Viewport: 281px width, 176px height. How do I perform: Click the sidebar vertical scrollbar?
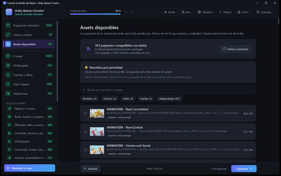57,61
